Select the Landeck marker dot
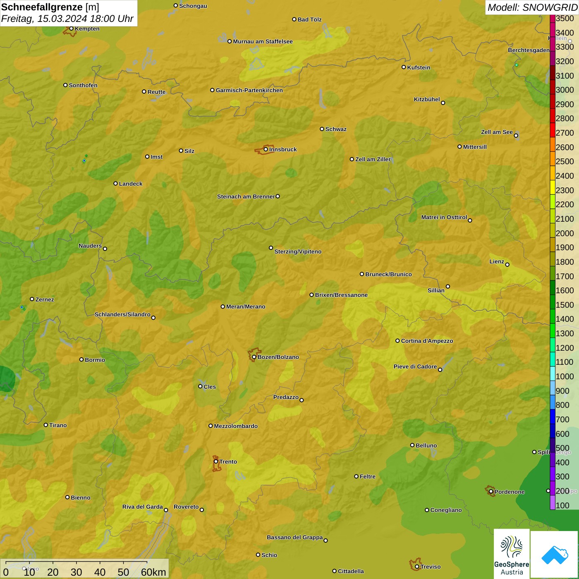This screenshot has height=579, width=579. (115, 183)
